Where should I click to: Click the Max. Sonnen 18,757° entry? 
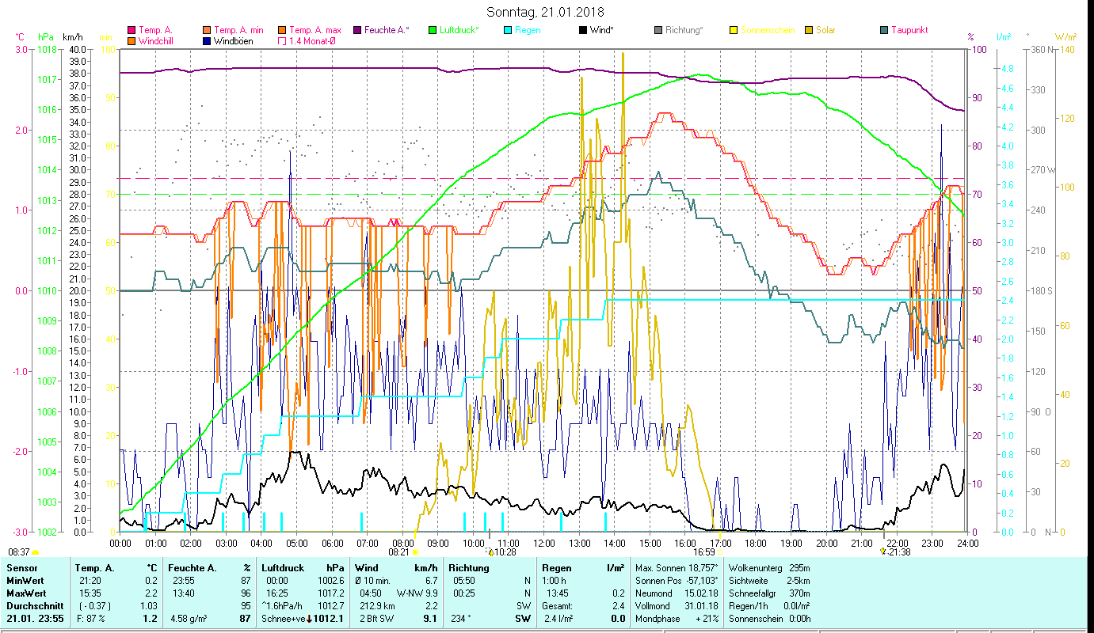tap(677, 568)
